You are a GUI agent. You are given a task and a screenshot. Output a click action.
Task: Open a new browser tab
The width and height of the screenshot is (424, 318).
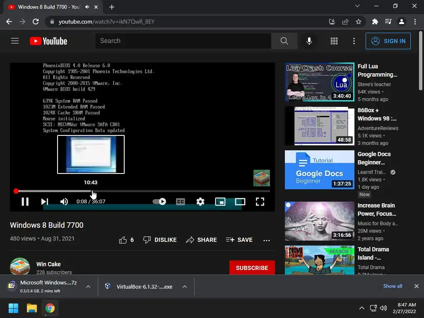tap(112, 7)
